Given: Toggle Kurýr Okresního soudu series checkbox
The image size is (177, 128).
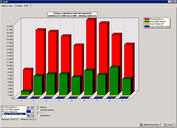Looking at the screenshot, I should (3, 114).
